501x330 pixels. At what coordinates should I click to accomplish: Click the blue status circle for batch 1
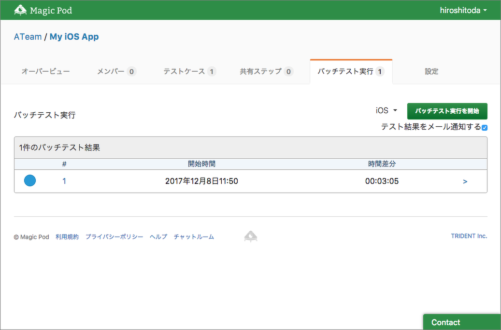tap(30, 181)
